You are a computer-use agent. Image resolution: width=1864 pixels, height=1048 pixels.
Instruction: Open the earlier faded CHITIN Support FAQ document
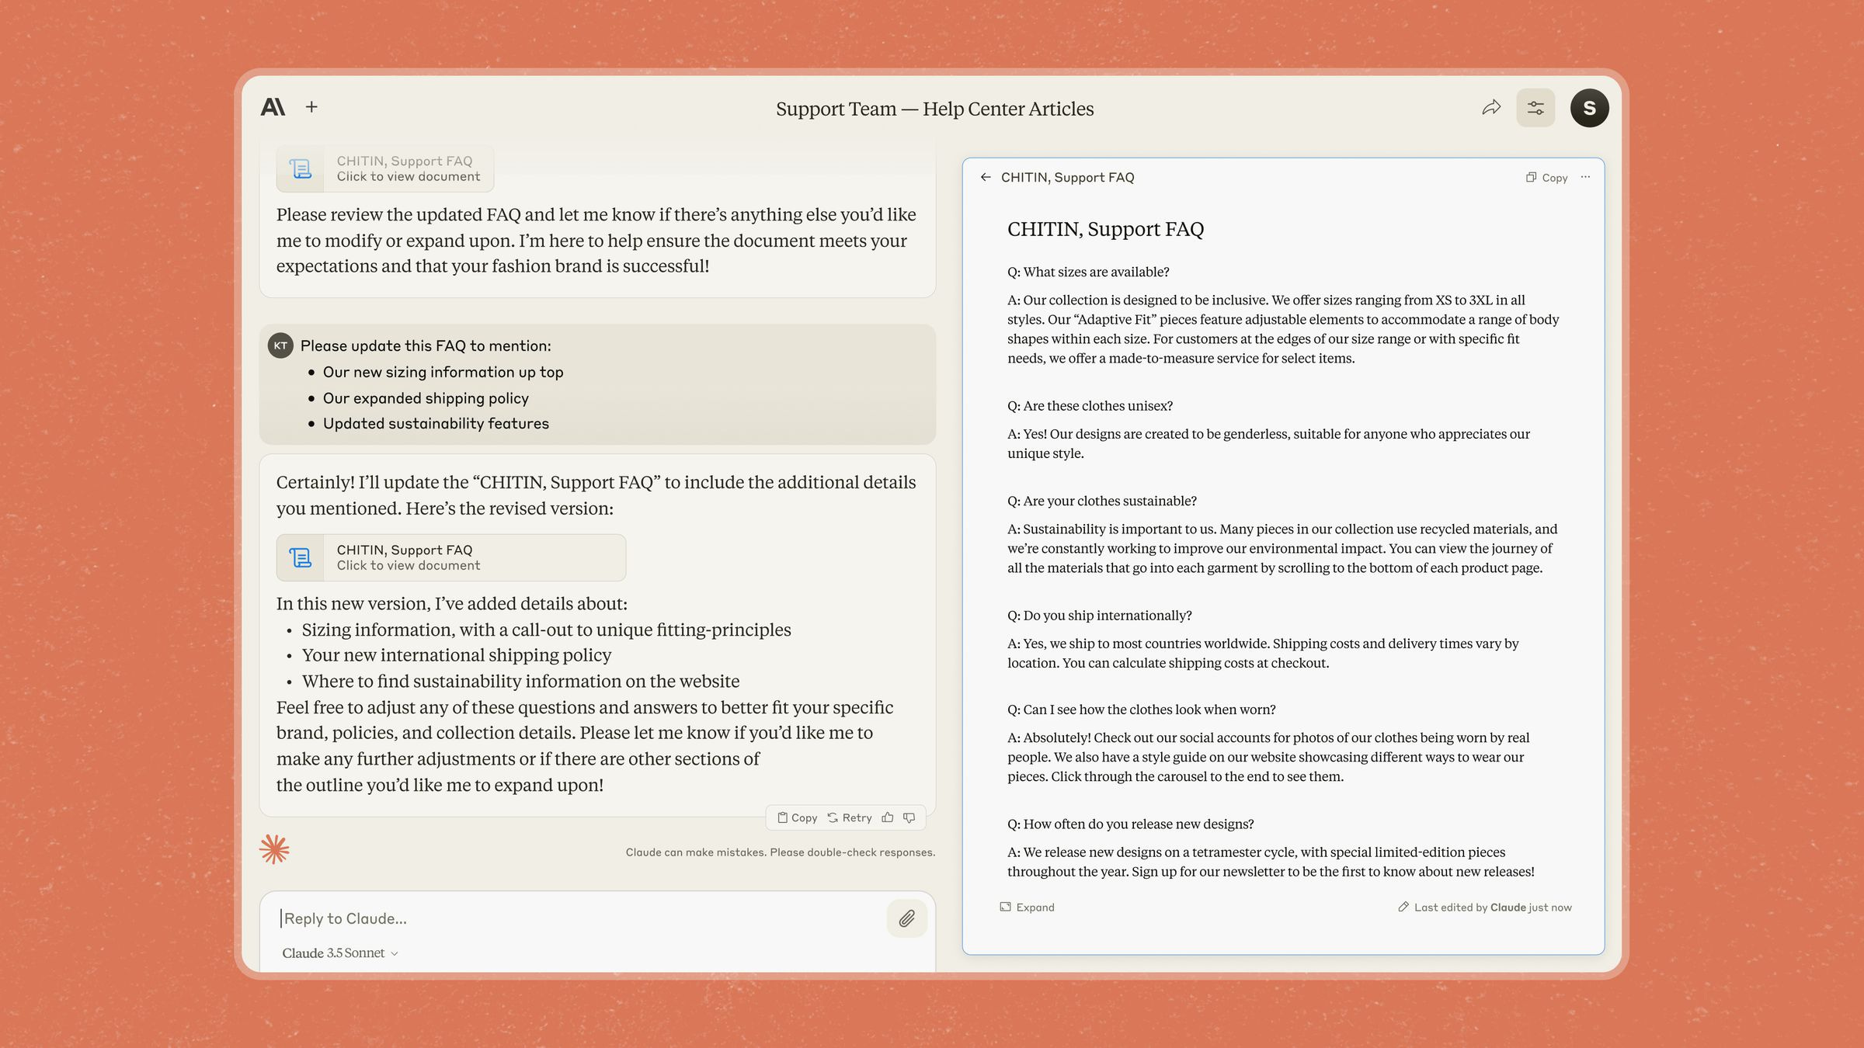pos(385,168)
